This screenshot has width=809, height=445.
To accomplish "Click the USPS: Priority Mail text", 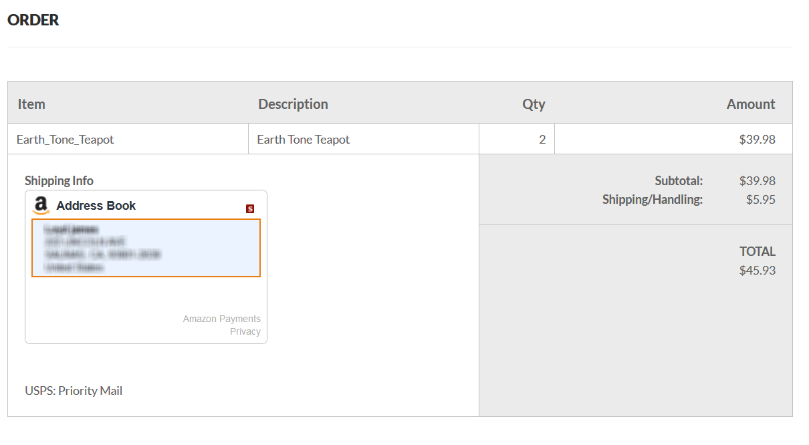I will [74, 391].
